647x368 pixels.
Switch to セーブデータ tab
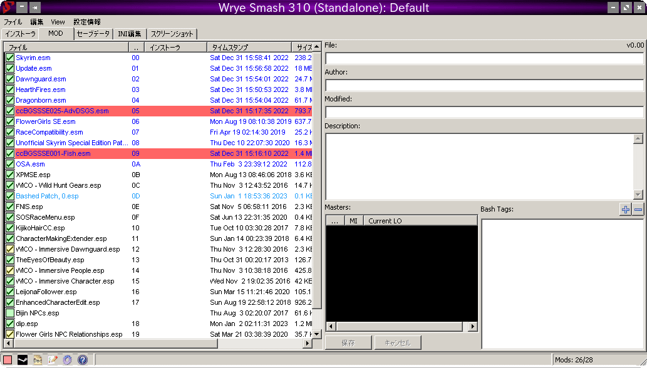point(93,34)
